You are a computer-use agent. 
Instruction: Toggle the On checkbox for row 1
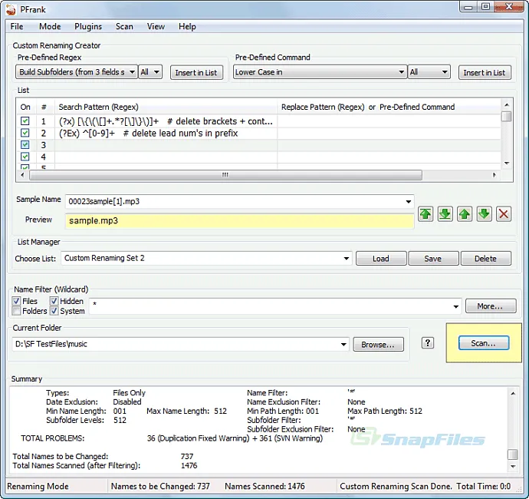pos(25,121)
